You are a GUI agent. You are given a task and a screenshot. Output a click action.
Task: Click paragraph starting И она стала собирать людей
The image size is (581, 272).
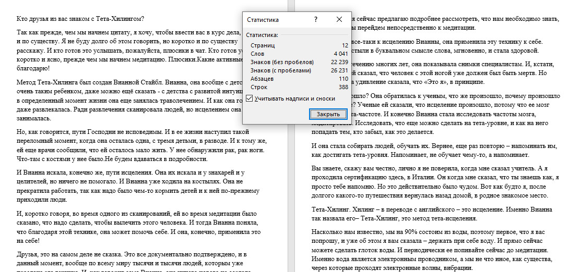433,150
